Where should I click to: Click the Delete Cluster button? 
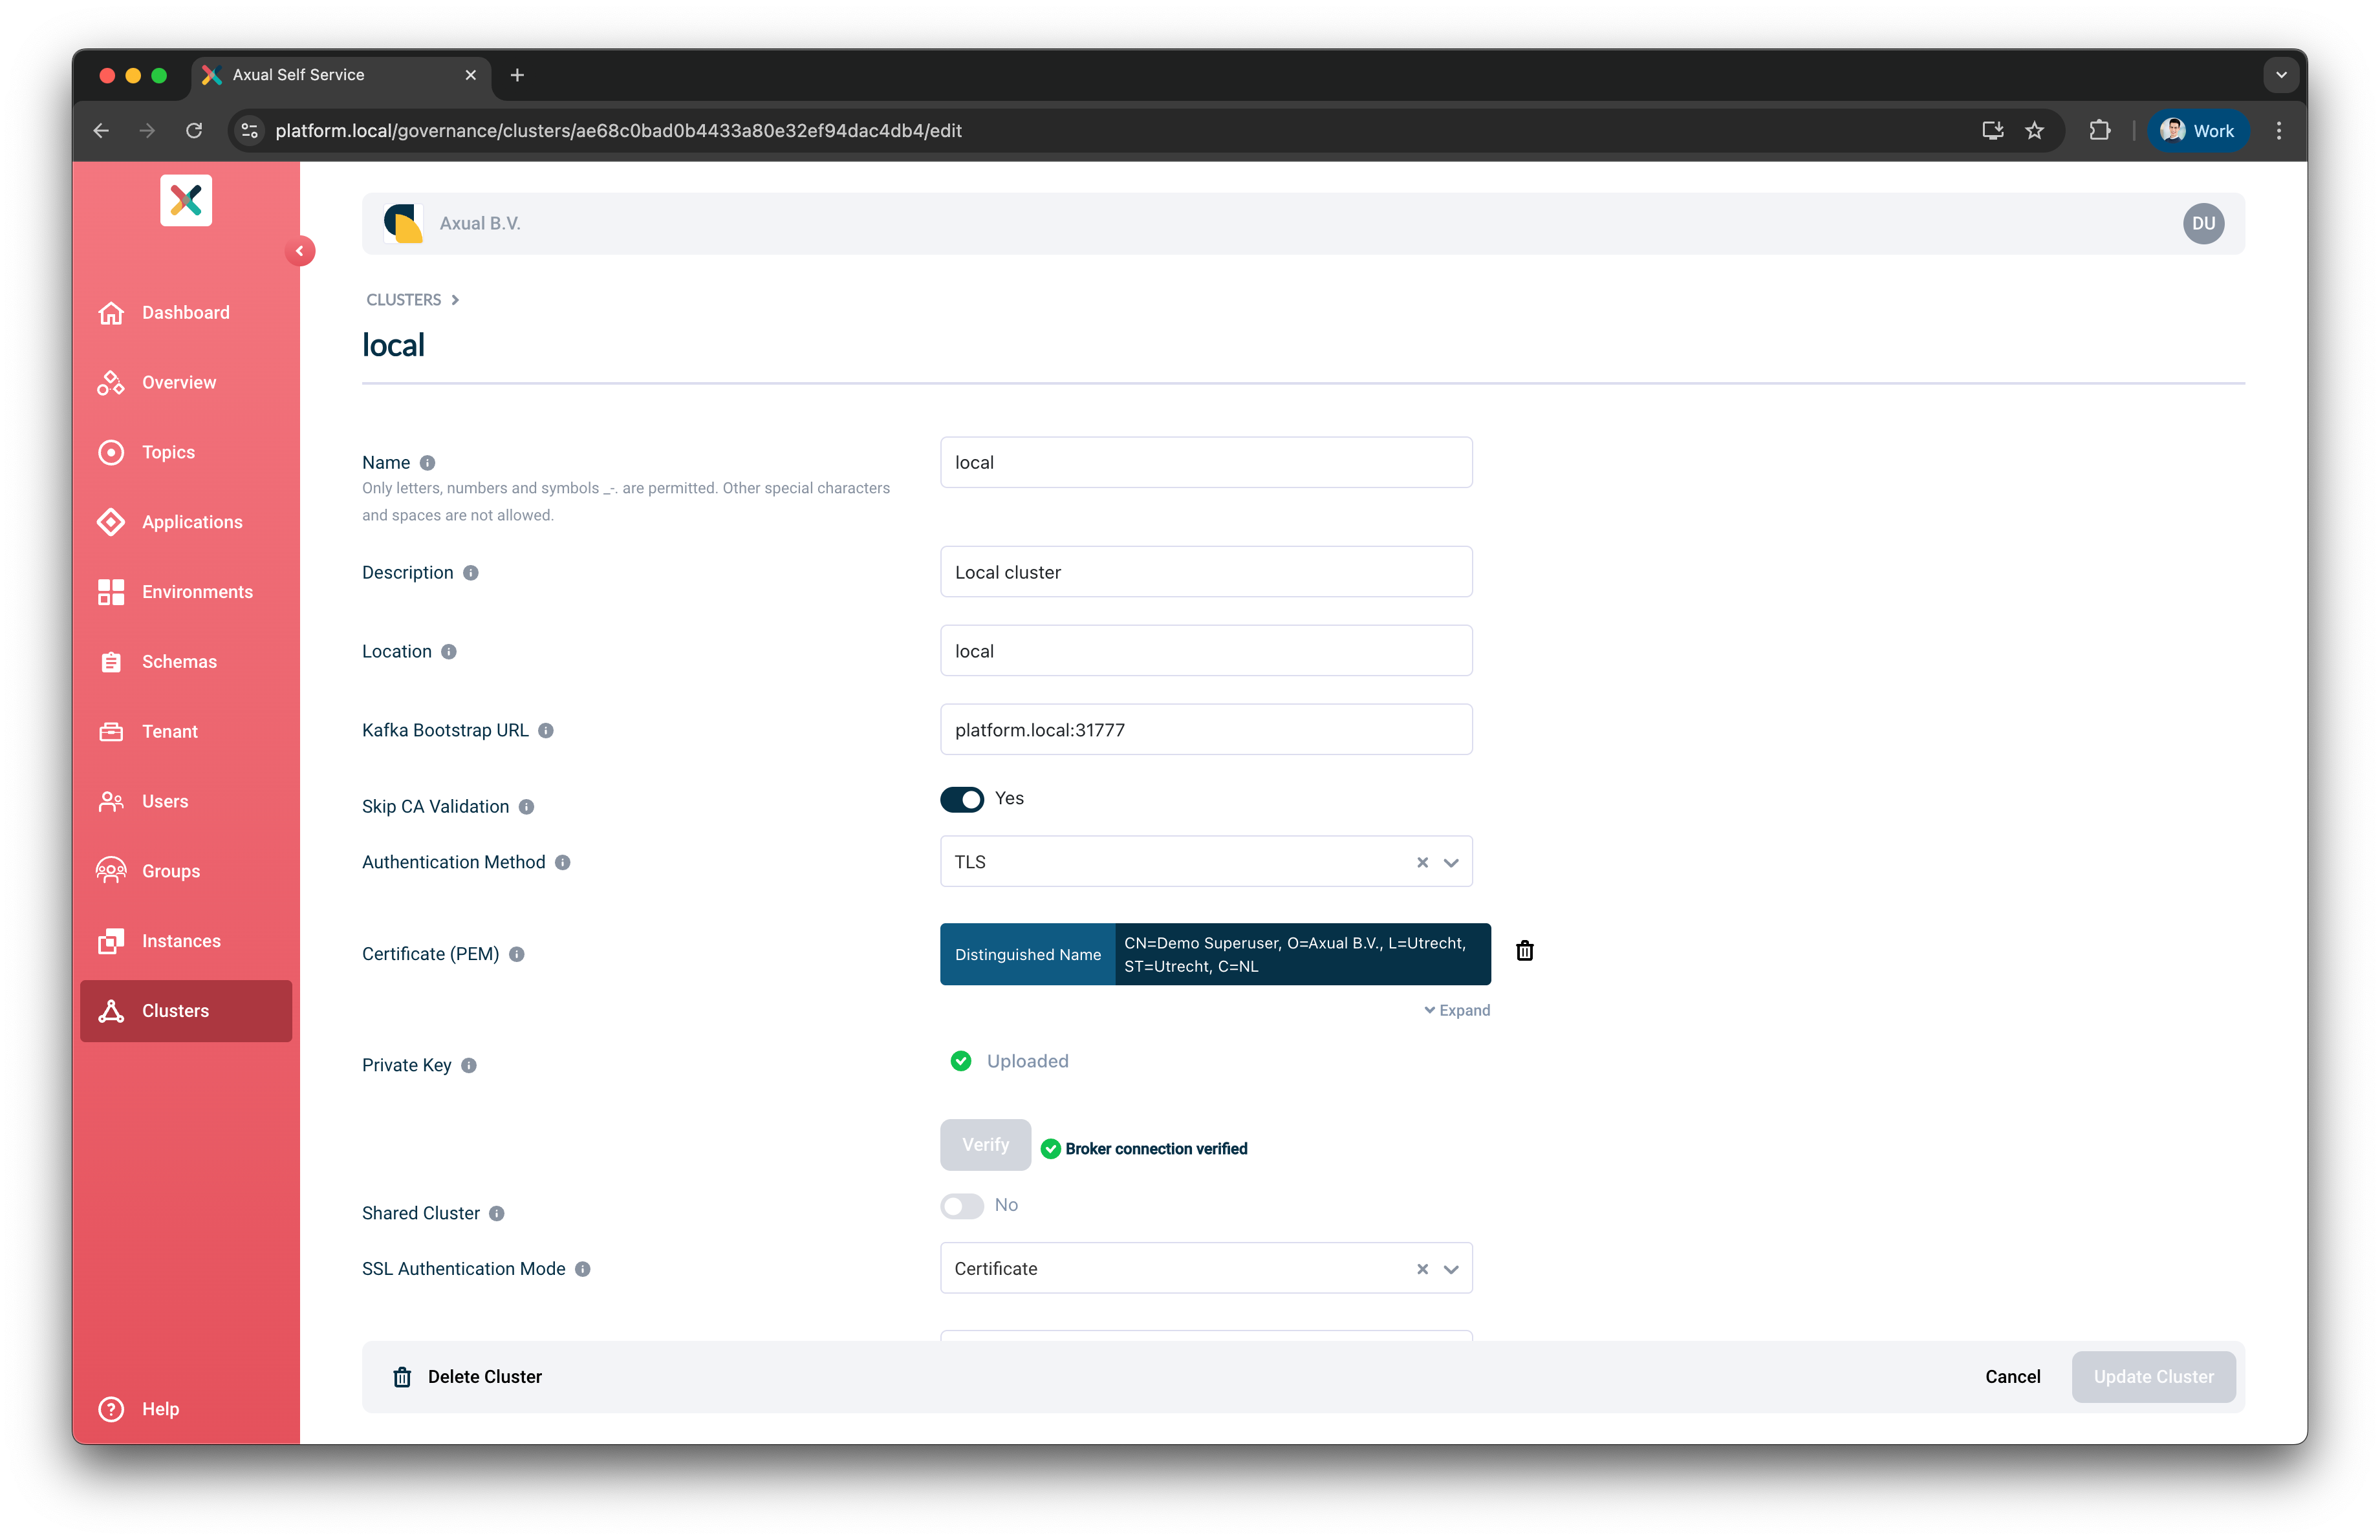tap(466, 1376)
